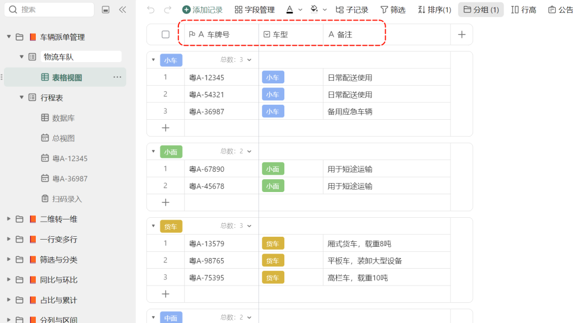The height and width of the screenshot is (323, 573).
Task: Click 子记录 sub-record button
Action: [x=352, y=10]
